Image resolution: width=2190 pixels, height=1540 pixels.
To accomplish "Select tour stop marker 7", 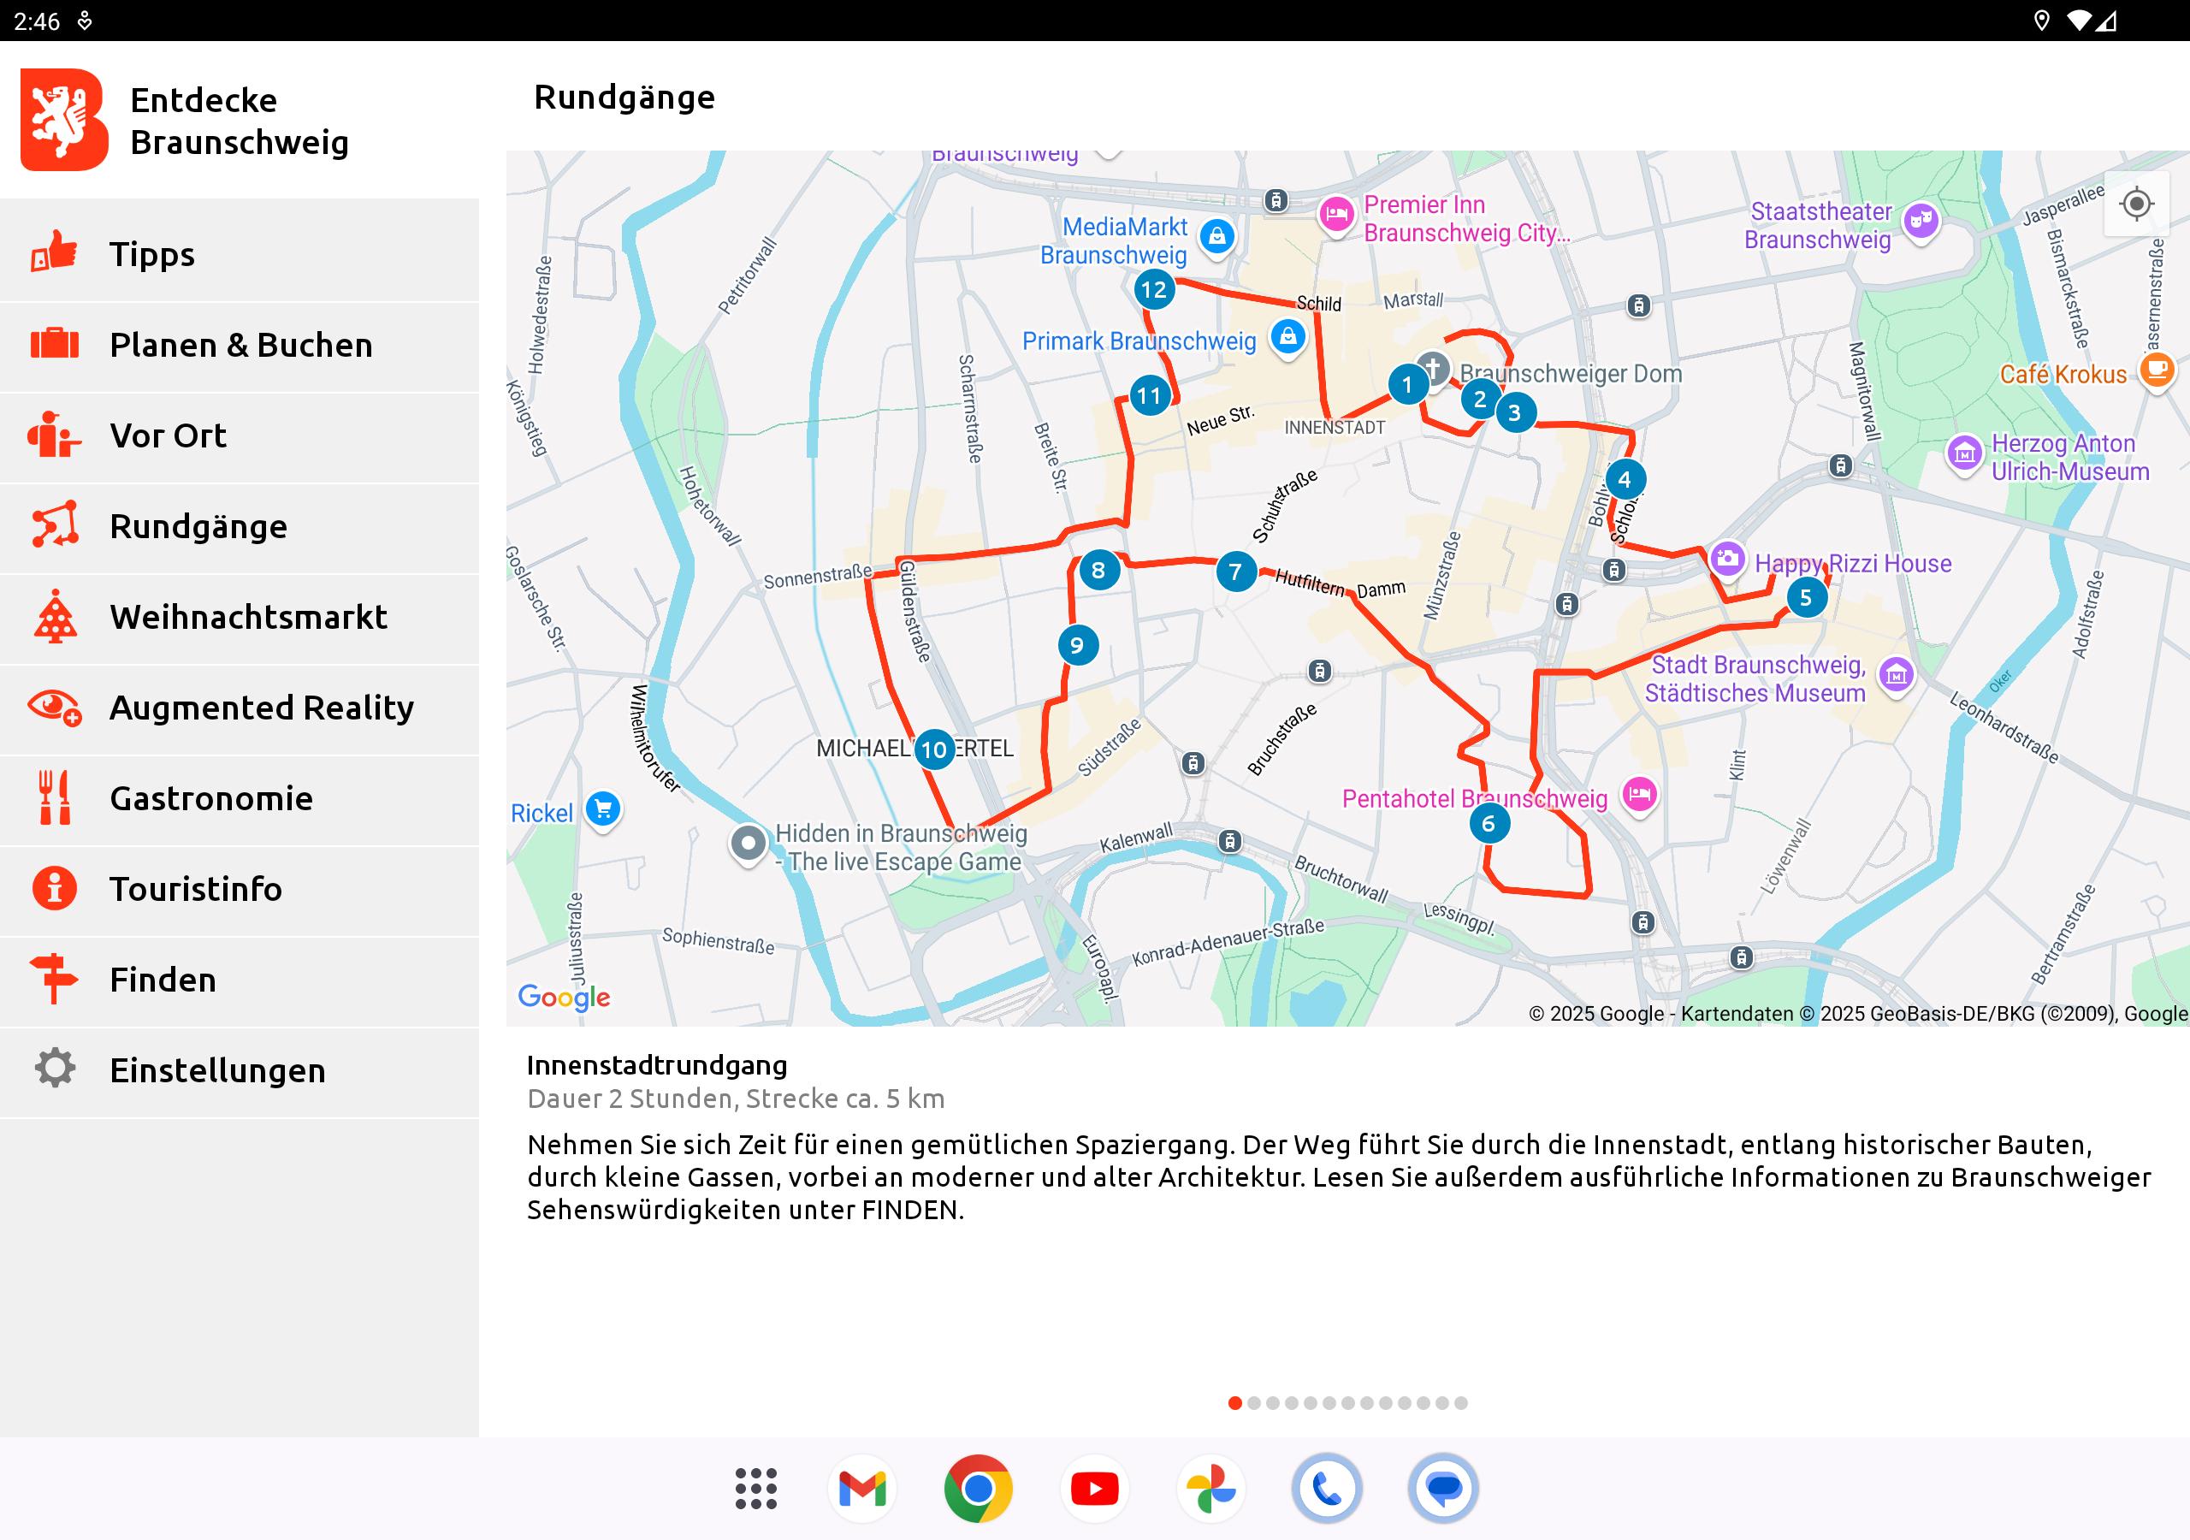I will click(x=1236, y=572).
